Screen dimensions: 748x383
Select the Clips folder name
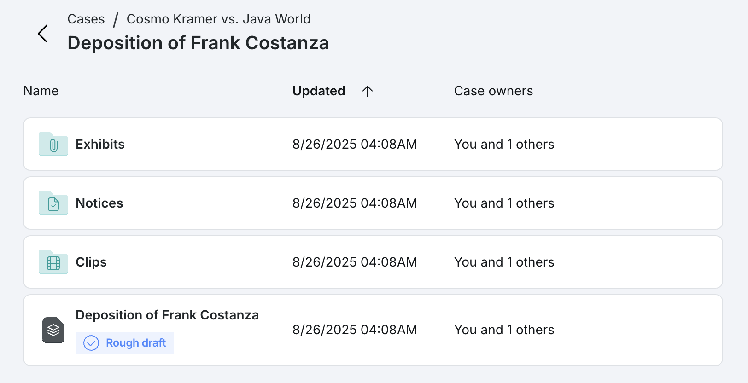pyautogui.click(x=91, y=262)
